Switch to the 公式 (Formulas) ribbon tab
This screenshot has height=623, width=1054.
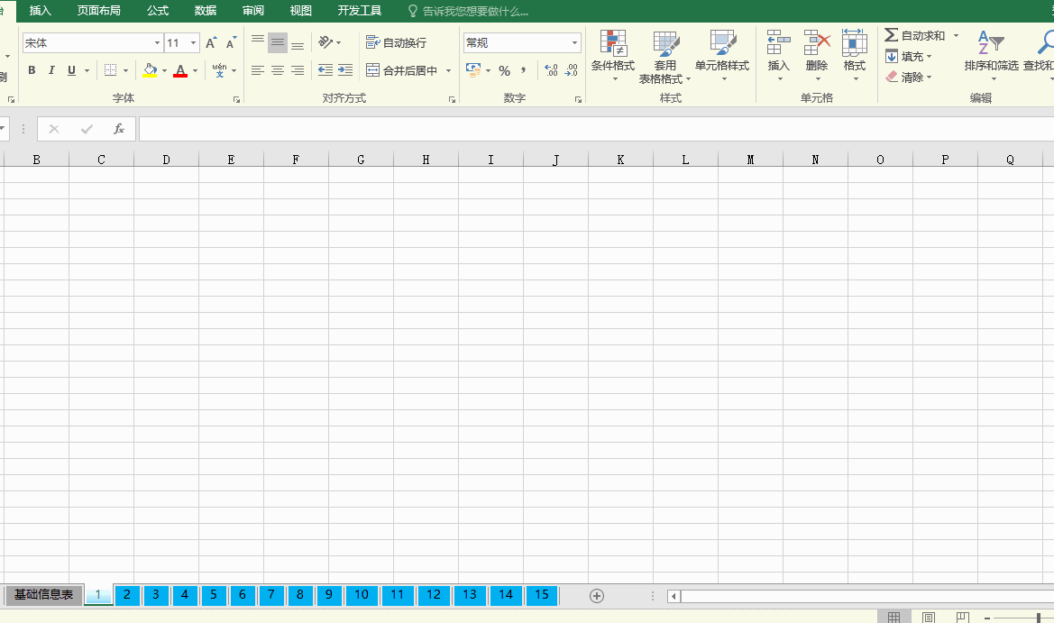158,11
